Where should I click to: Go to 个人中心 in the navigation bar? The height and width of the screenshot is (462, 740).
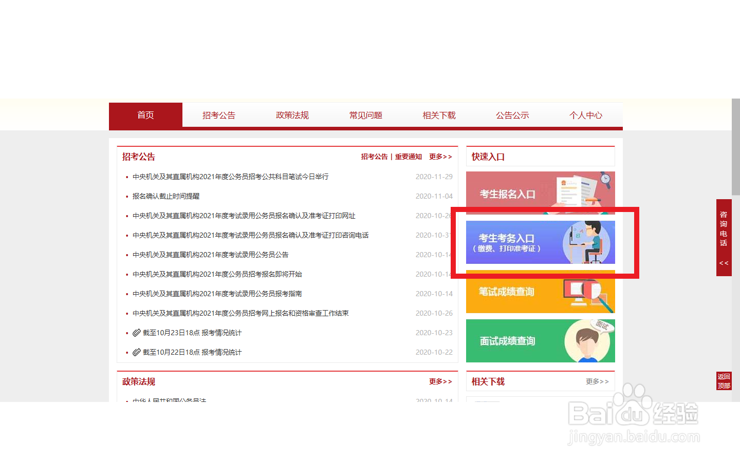(x=586, y=115)
